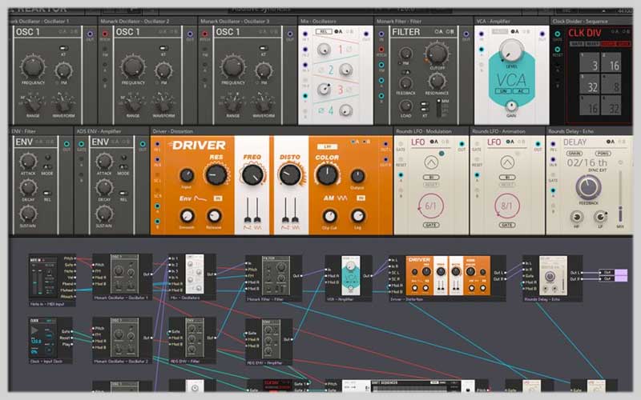Toggle the Env IN button on the Driver

[x=217, y=198]
